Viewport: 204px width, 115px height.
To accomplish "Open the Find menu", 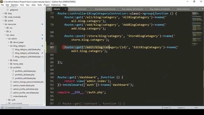I will (x=22, y=5).
